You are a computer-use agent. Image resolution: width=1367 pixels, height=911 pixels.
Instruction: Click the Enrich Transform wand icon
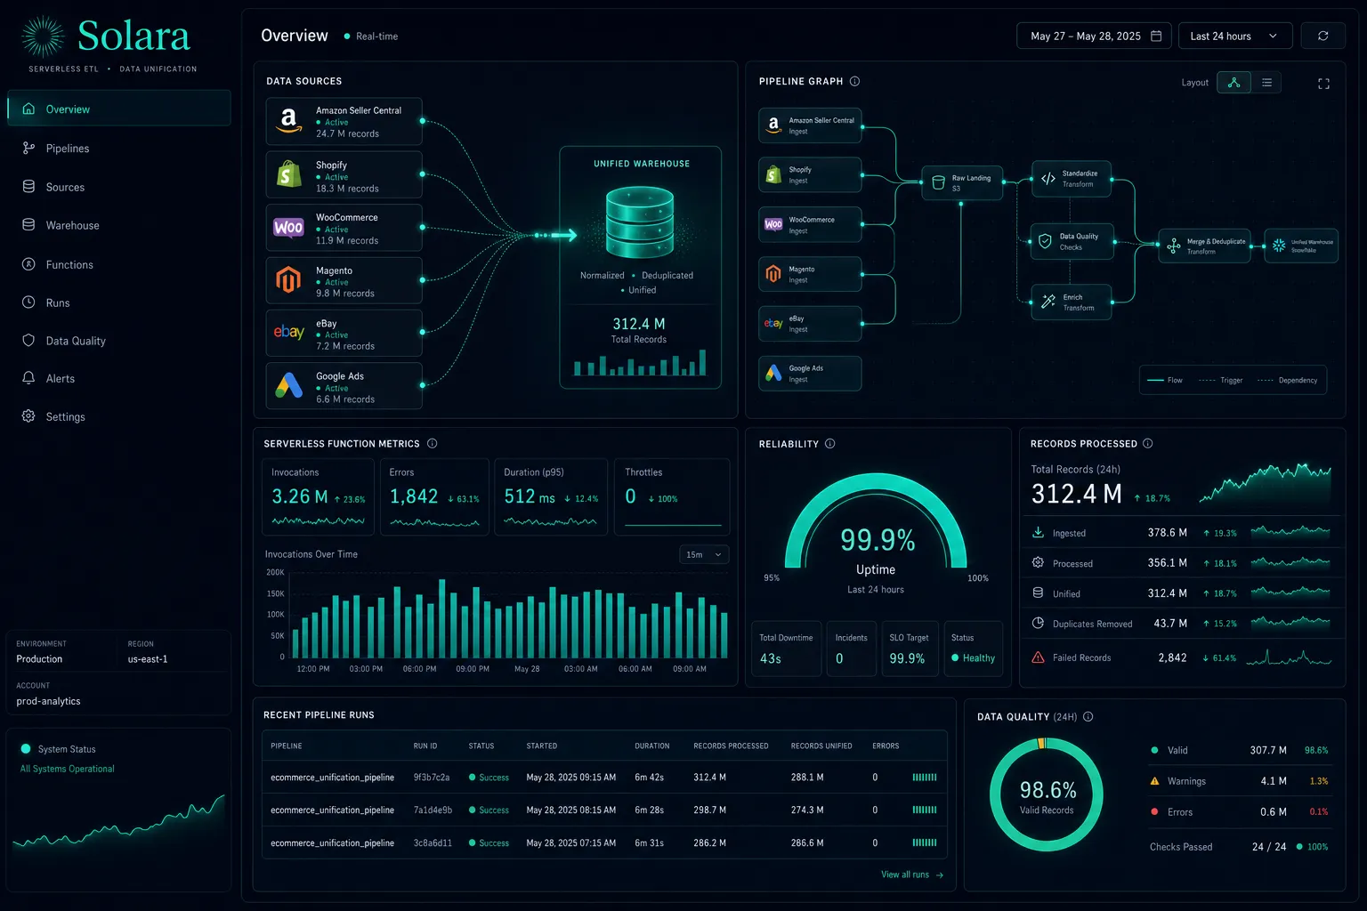point(1048,302)
